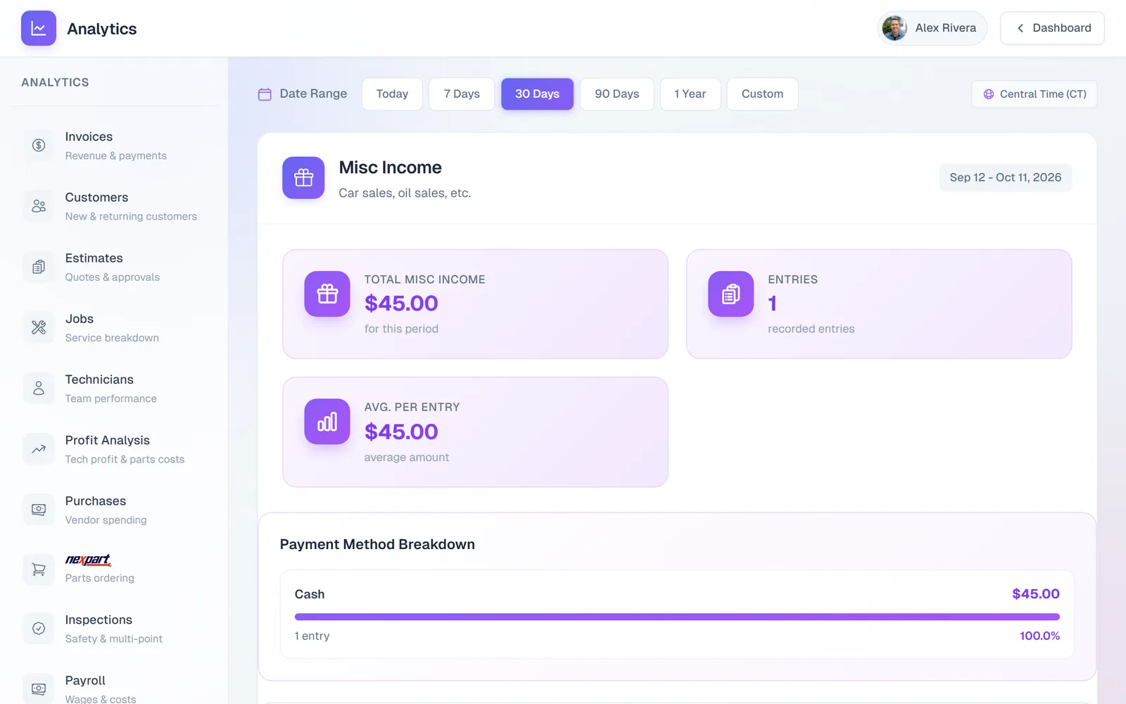Select the 90 Days range

617,94
